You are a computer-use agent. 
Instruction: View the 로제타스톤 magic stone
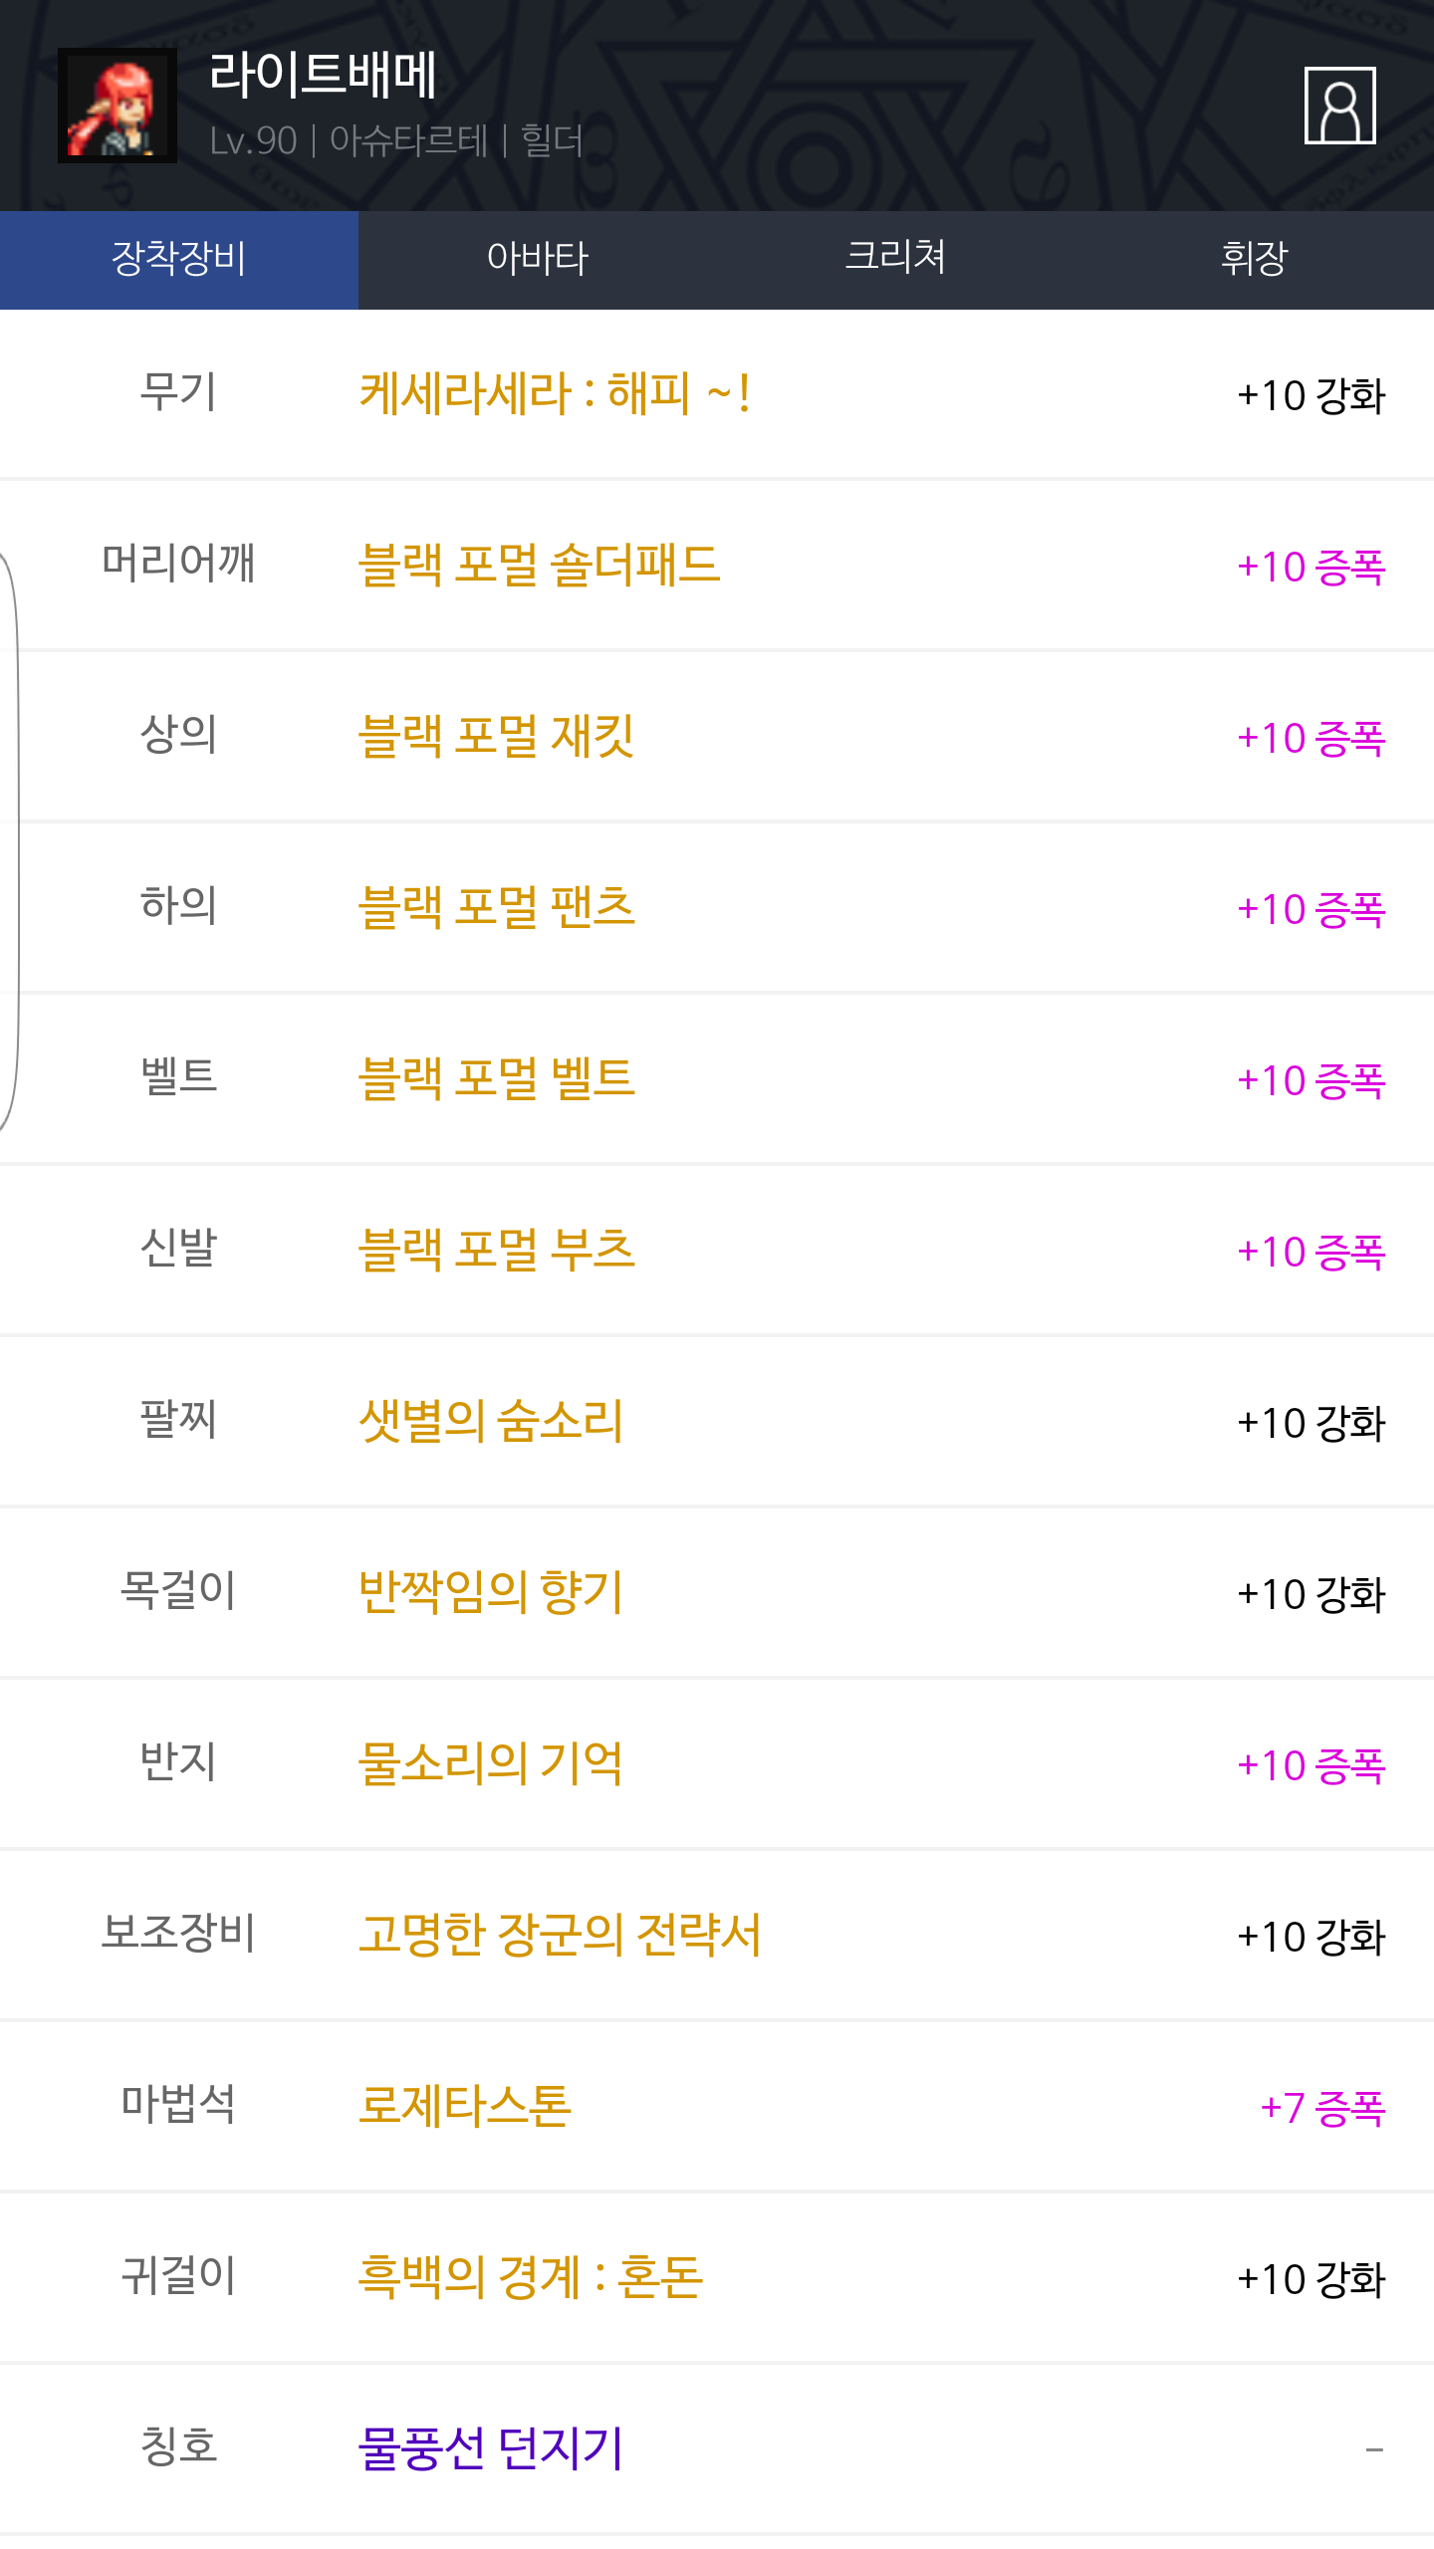click(x=464, y=2107)
